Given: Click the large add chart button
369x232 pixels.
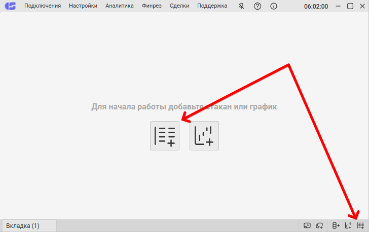Looking at the screenshot, I should pyautogui.click(x=204, y=136).
